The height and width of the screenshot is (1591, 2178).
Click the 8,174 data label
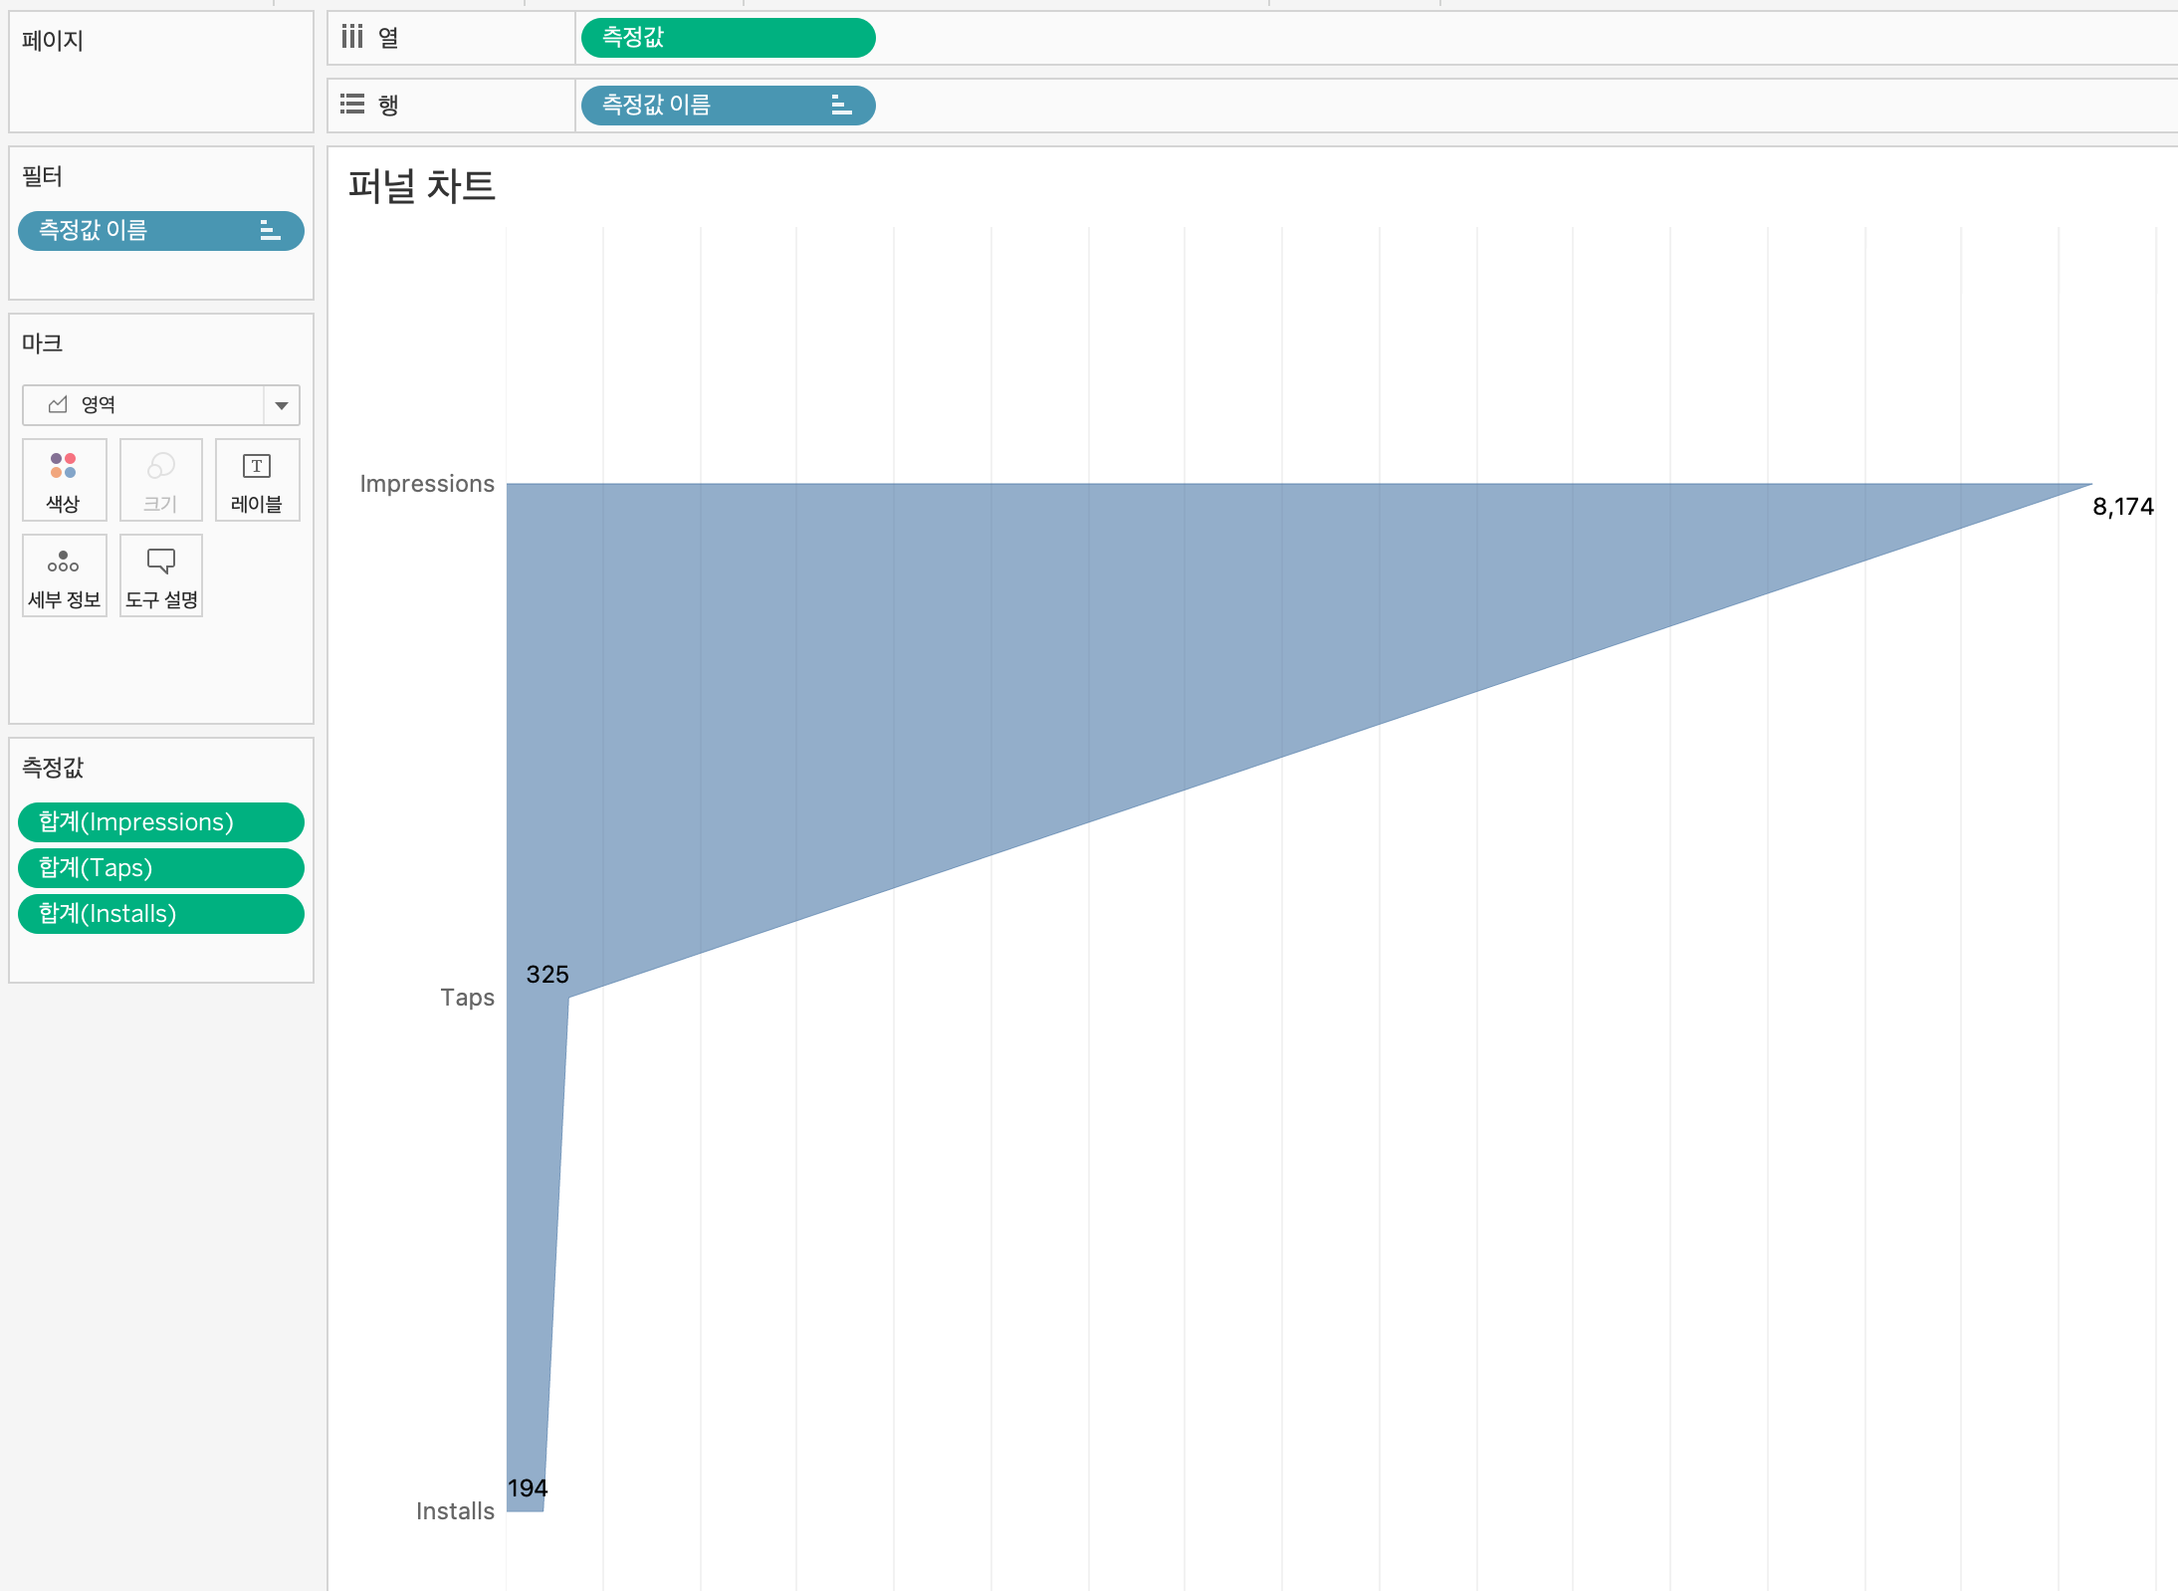(2122, 507)
